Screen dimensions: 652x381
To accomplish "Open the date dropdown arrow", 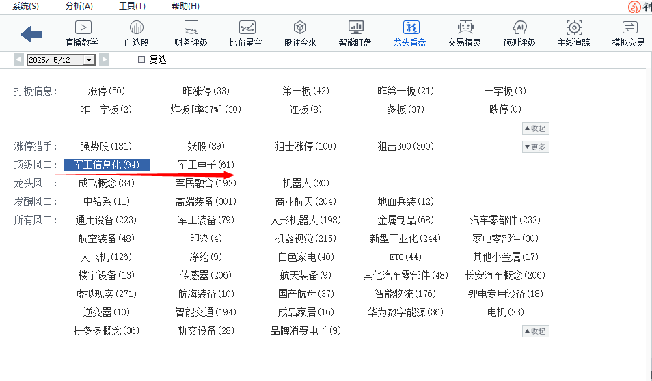I will (88, 60).
